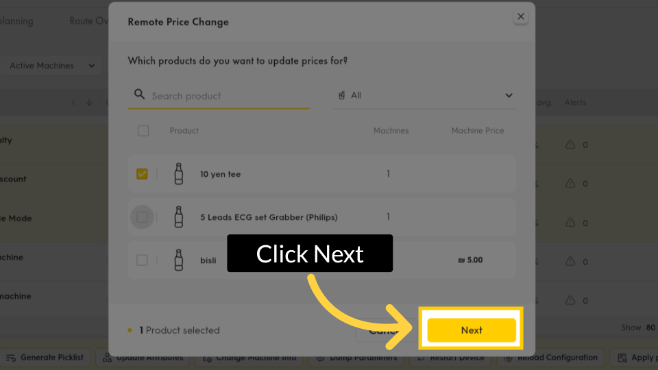Click the 10 yen tee bottle icon

tap(179, 174)
